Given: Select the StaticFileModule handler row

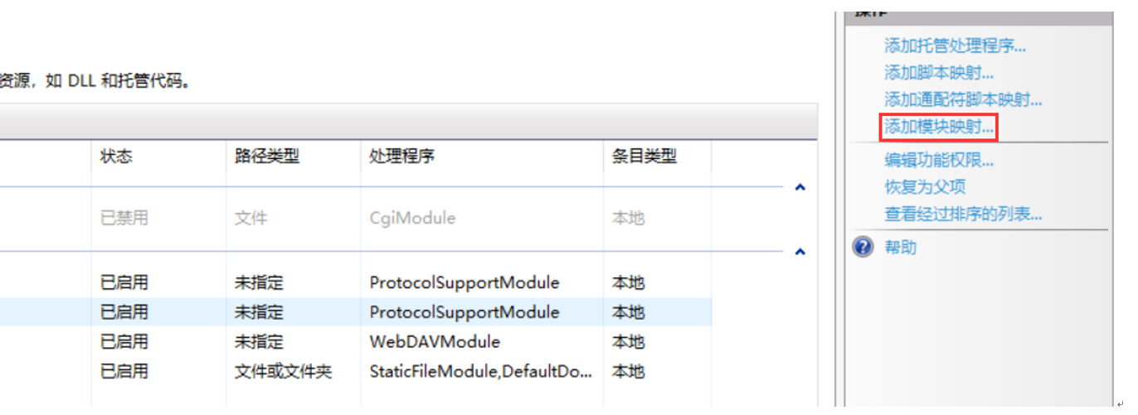Looking at the screenshot, I should pos(480,371).
